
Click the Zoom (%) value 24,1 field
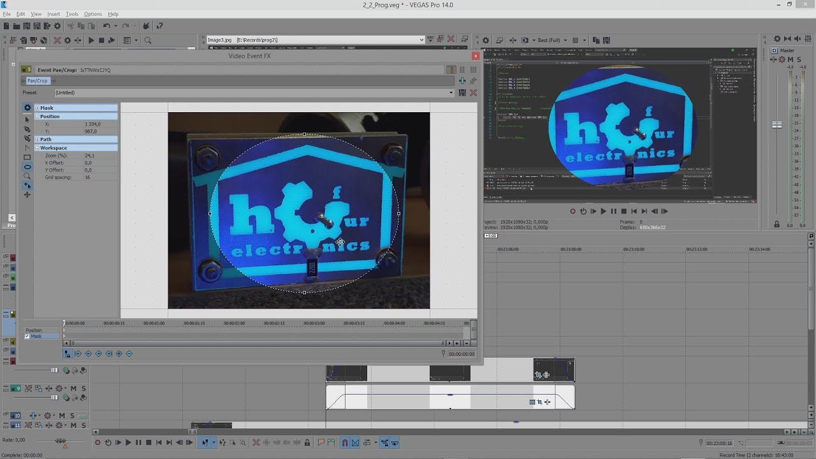(101, 156)
